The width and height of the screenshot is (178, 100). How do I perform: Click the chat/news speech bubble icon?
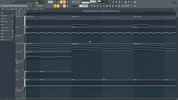[132, 2]
